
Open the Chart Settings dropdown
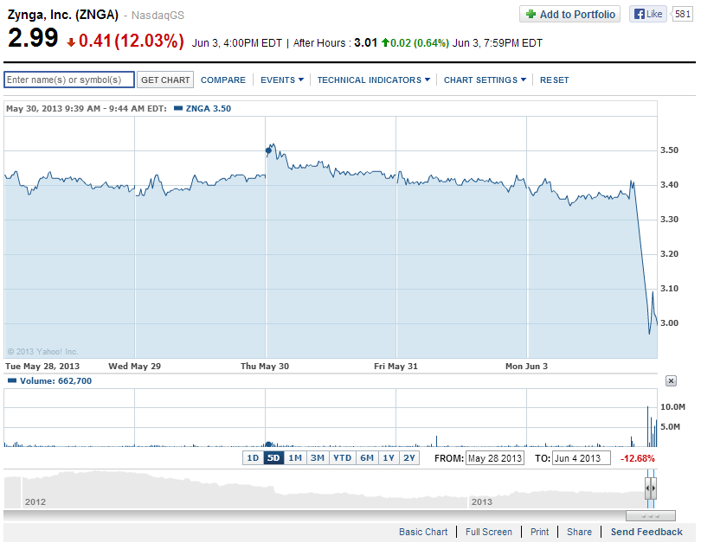[486, 80]
